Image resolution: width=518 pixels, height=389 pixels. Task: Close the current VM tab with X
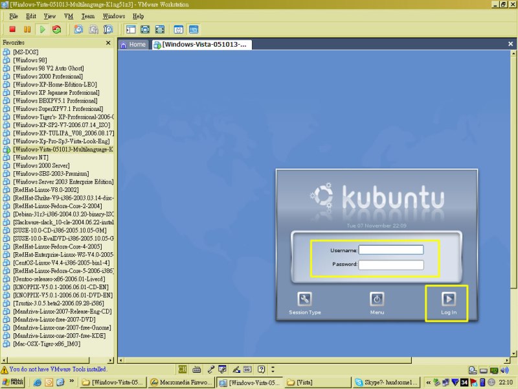pyautogui.click(x=510, y=43)
